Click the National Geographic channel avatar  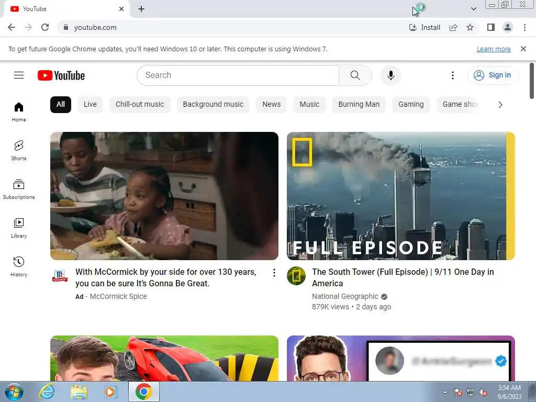click(296, 276)
